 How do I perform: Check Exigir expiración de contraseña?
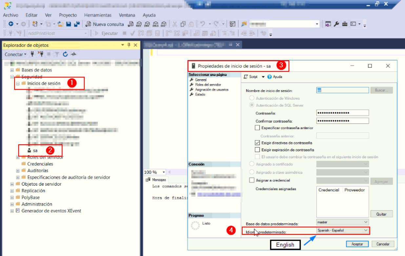pyautogui.click(x=257, y=150)
